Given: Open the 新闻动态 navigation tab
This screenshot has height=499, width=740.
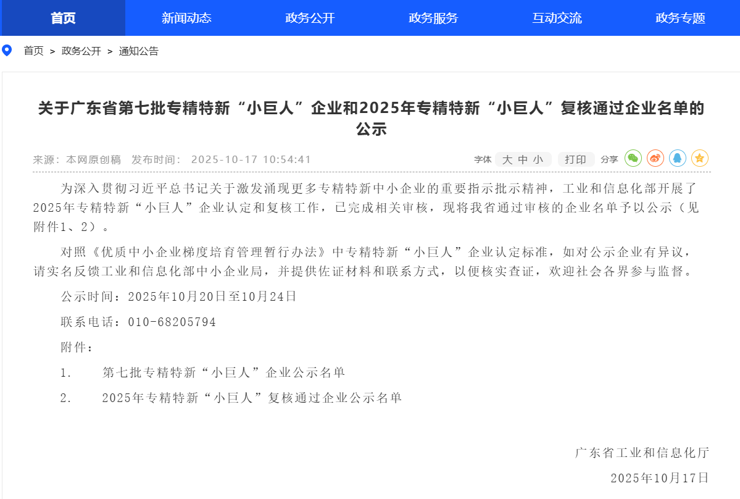Looking at the screenshot, I should 186,18.
